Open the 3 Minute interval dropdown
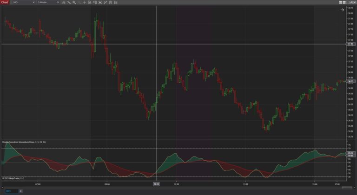Image resolution: width=357 pixels, height=195 pixels. point(48,2)
